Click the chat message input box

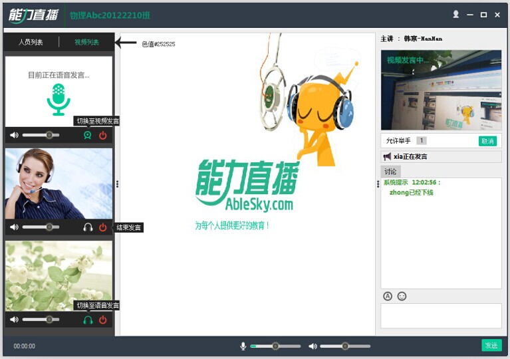(x=441, y=315)
